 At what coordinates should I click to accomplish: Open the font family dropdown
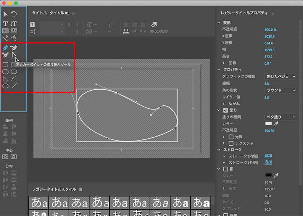pyautogui.click(x=52, y=25)
